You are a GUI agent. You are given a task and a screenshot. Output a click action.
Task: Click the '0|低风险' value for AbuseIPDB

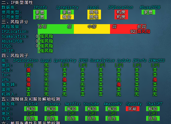click(44, 41)
